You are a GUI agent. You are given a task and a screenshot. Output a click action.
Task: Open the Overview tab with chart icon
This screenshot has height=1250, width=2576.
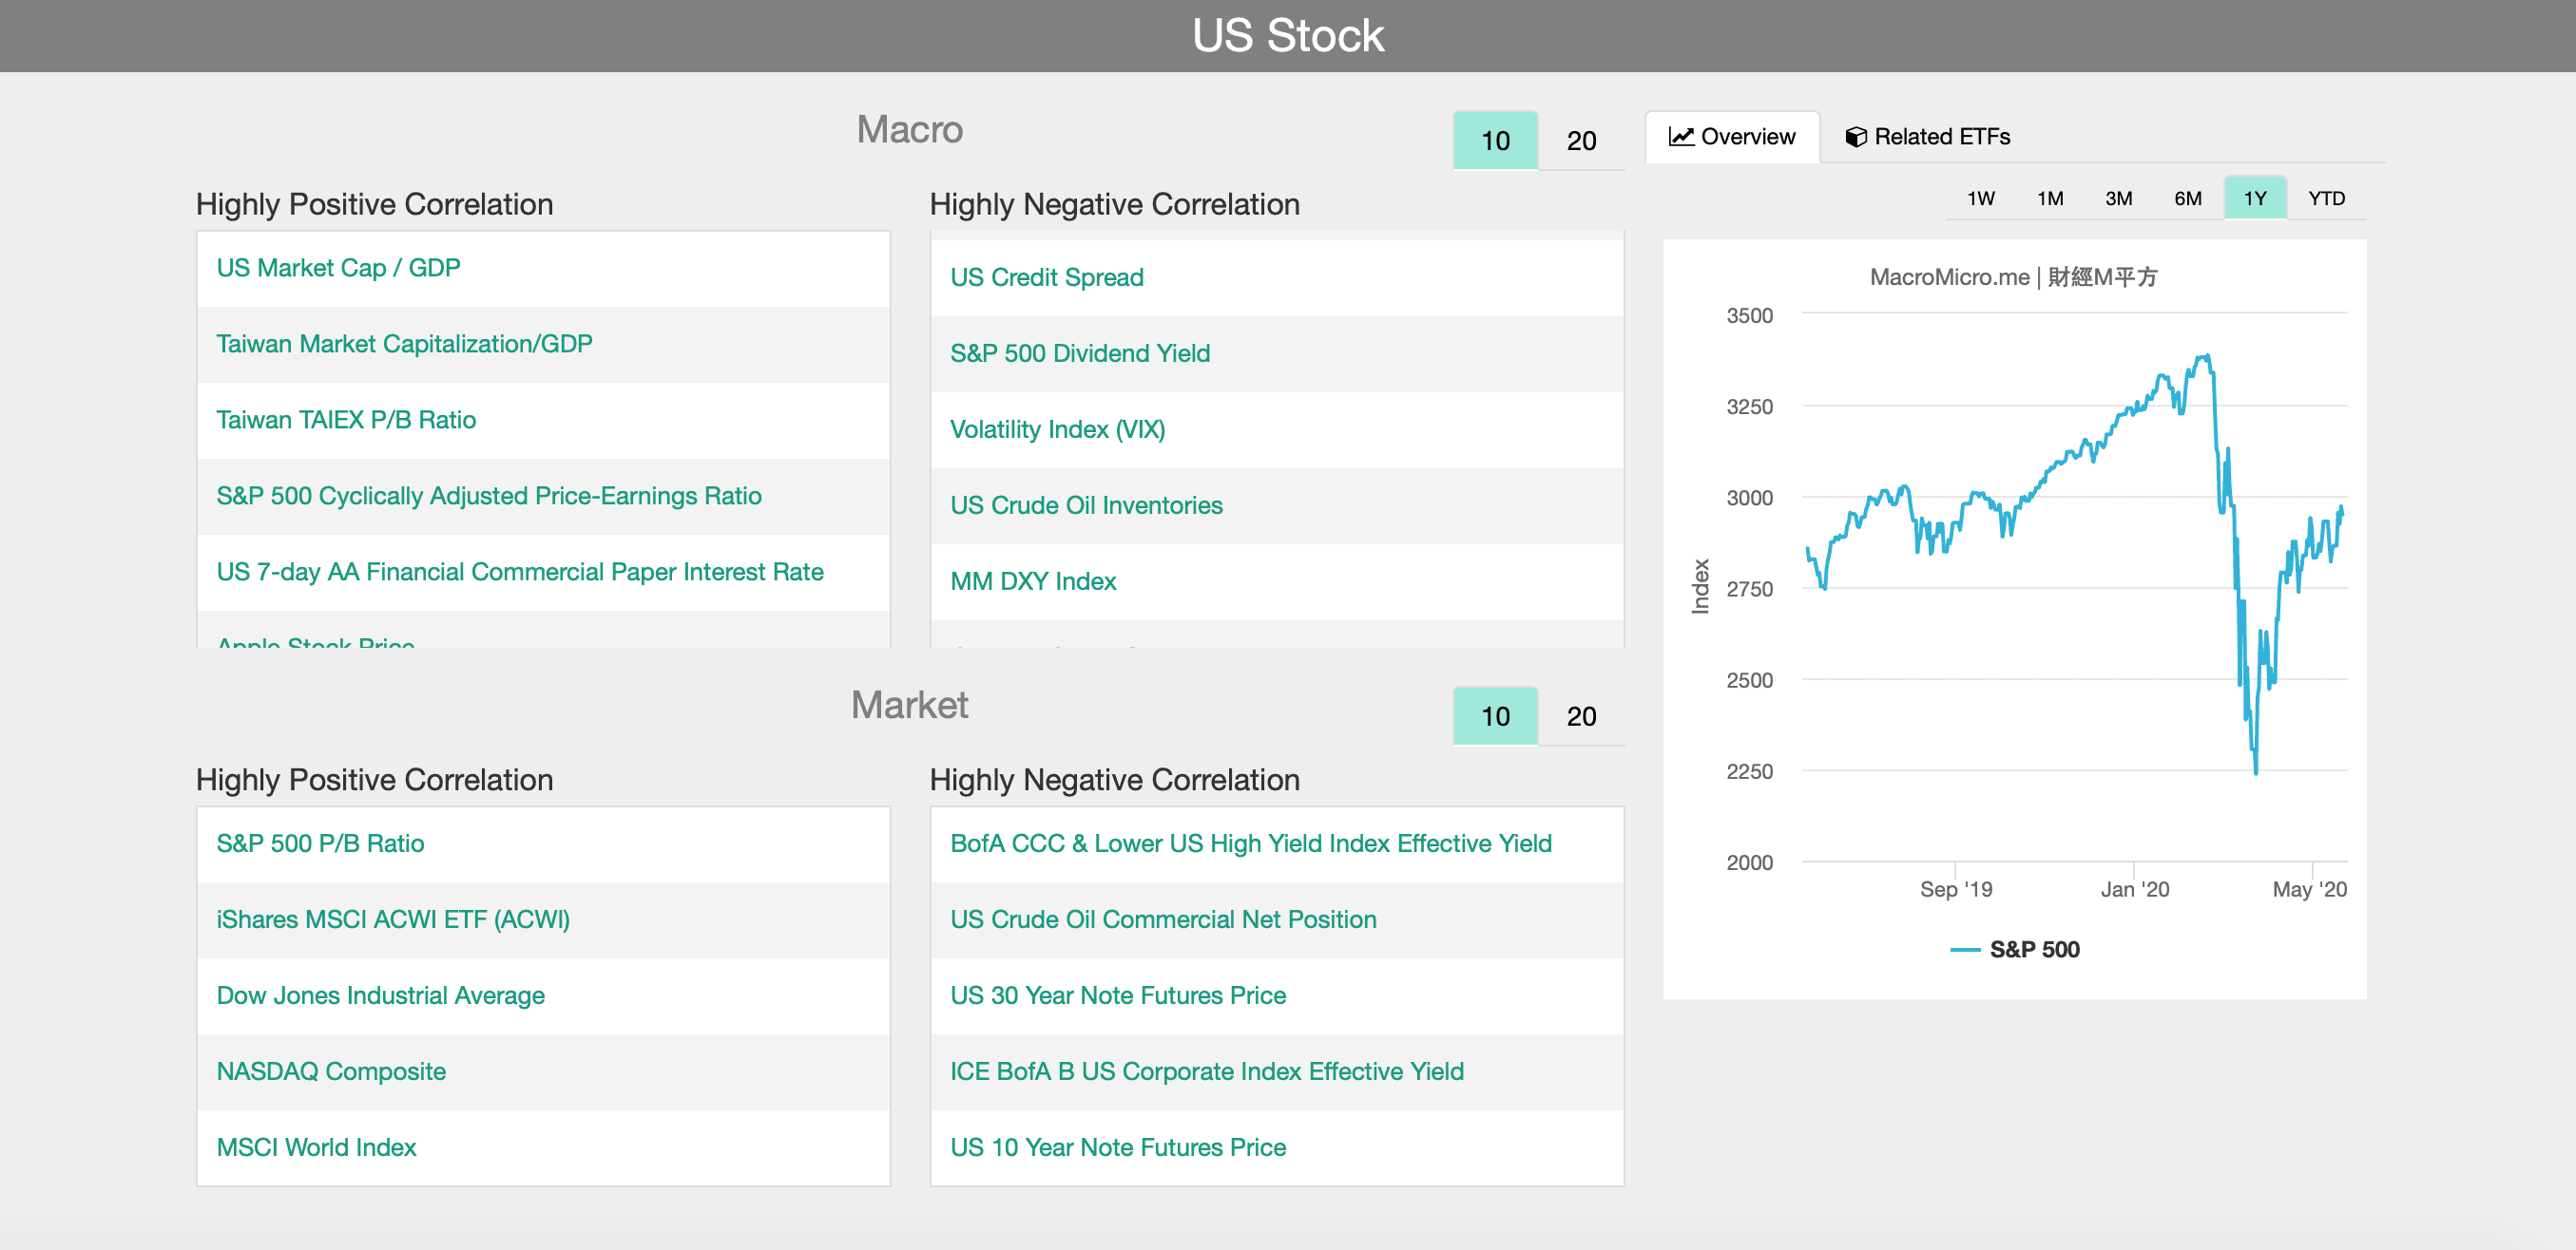(x=1731, y=137)
